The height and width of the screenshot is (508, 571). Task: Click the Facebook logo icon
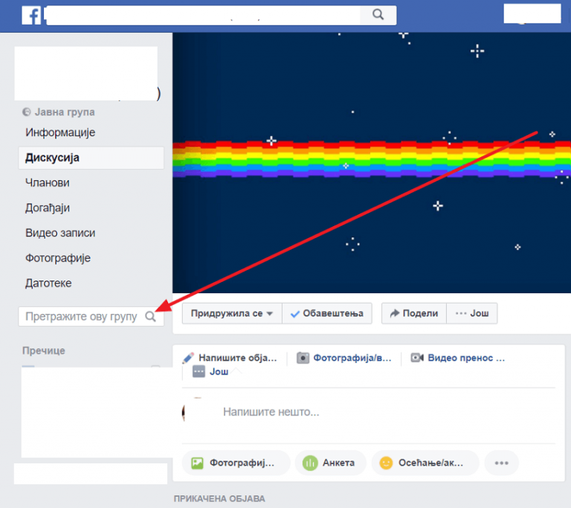31,16
